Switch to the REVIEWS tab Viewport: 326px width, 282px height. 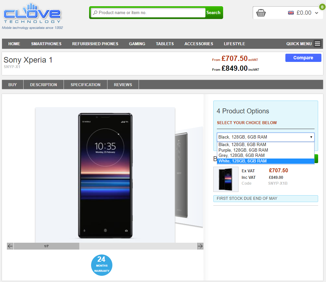click(123, 85)
